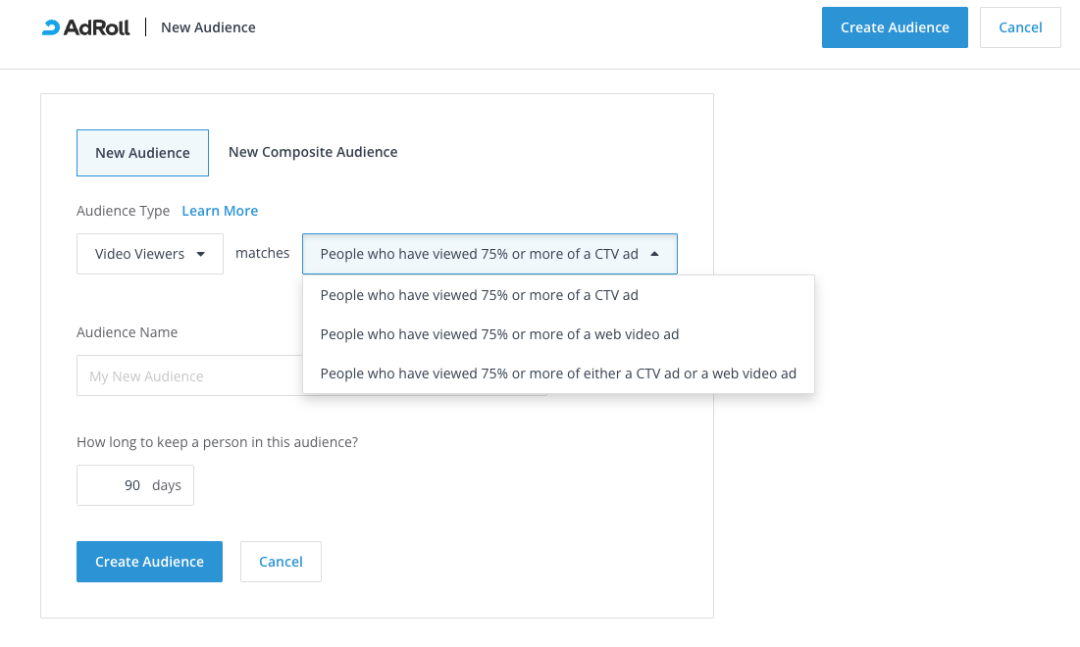
Task: Select the CTV ad option in the open list
Action: [479, 295]
